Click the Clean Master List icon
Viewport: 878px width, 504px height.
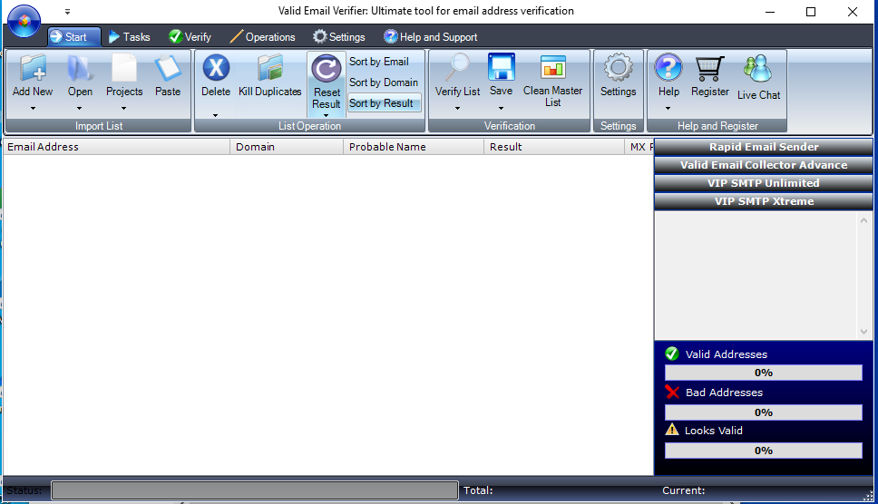click(x=552, y=67)
